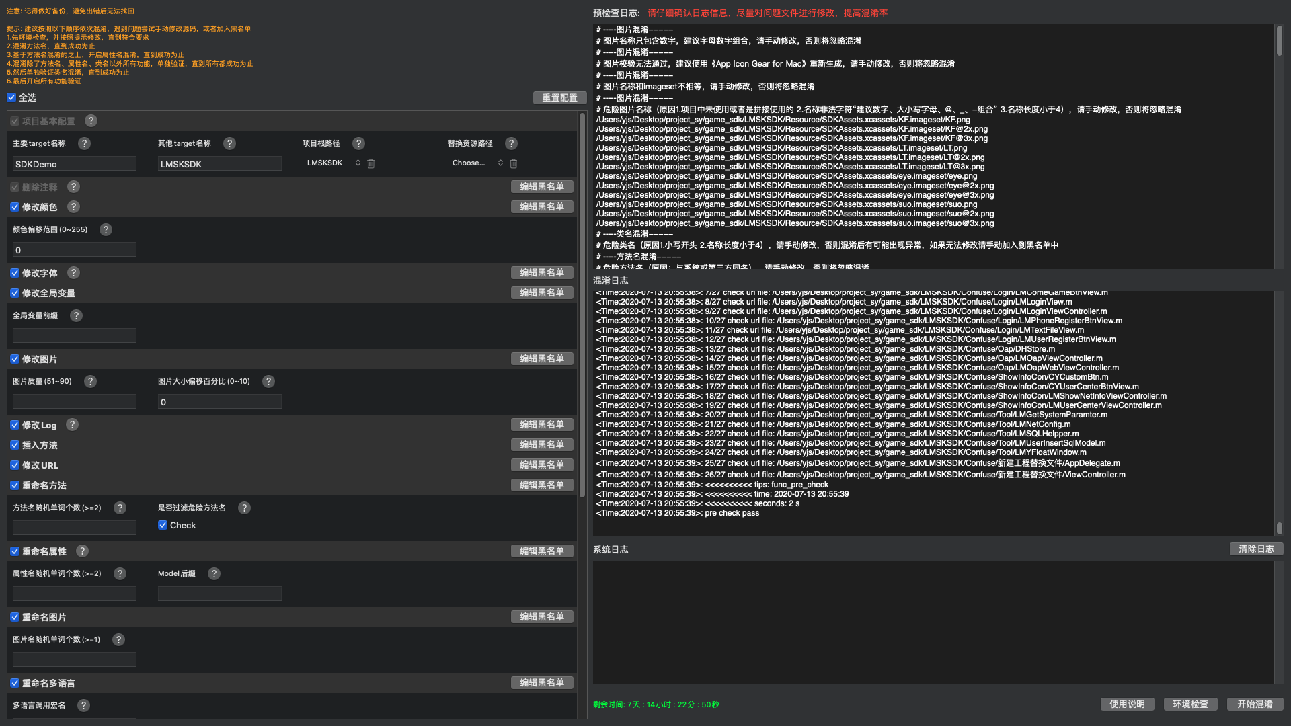Toggle 修改字体 checkbox
Viewport: 1291px width, 726px height.
click(15, 273)
